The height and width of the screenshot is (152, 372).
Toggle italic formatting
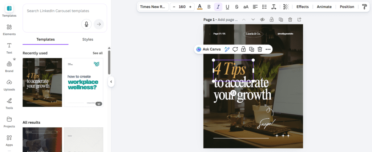click(x=218, y=7)
